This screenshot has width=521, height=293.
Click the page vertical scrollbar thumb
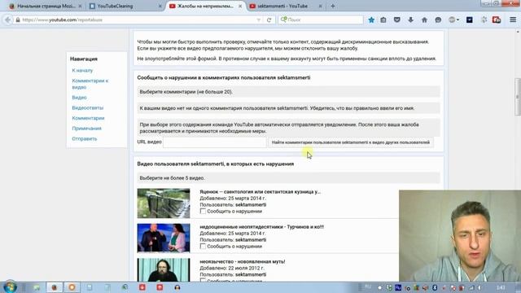518,97
